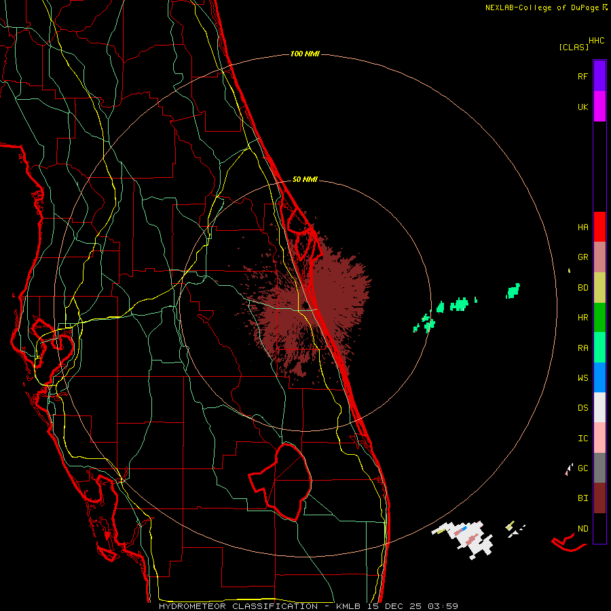Click the 15 DEC 25 date text
The width and height of the screenshot is (611, 611).
pos(394,606)
